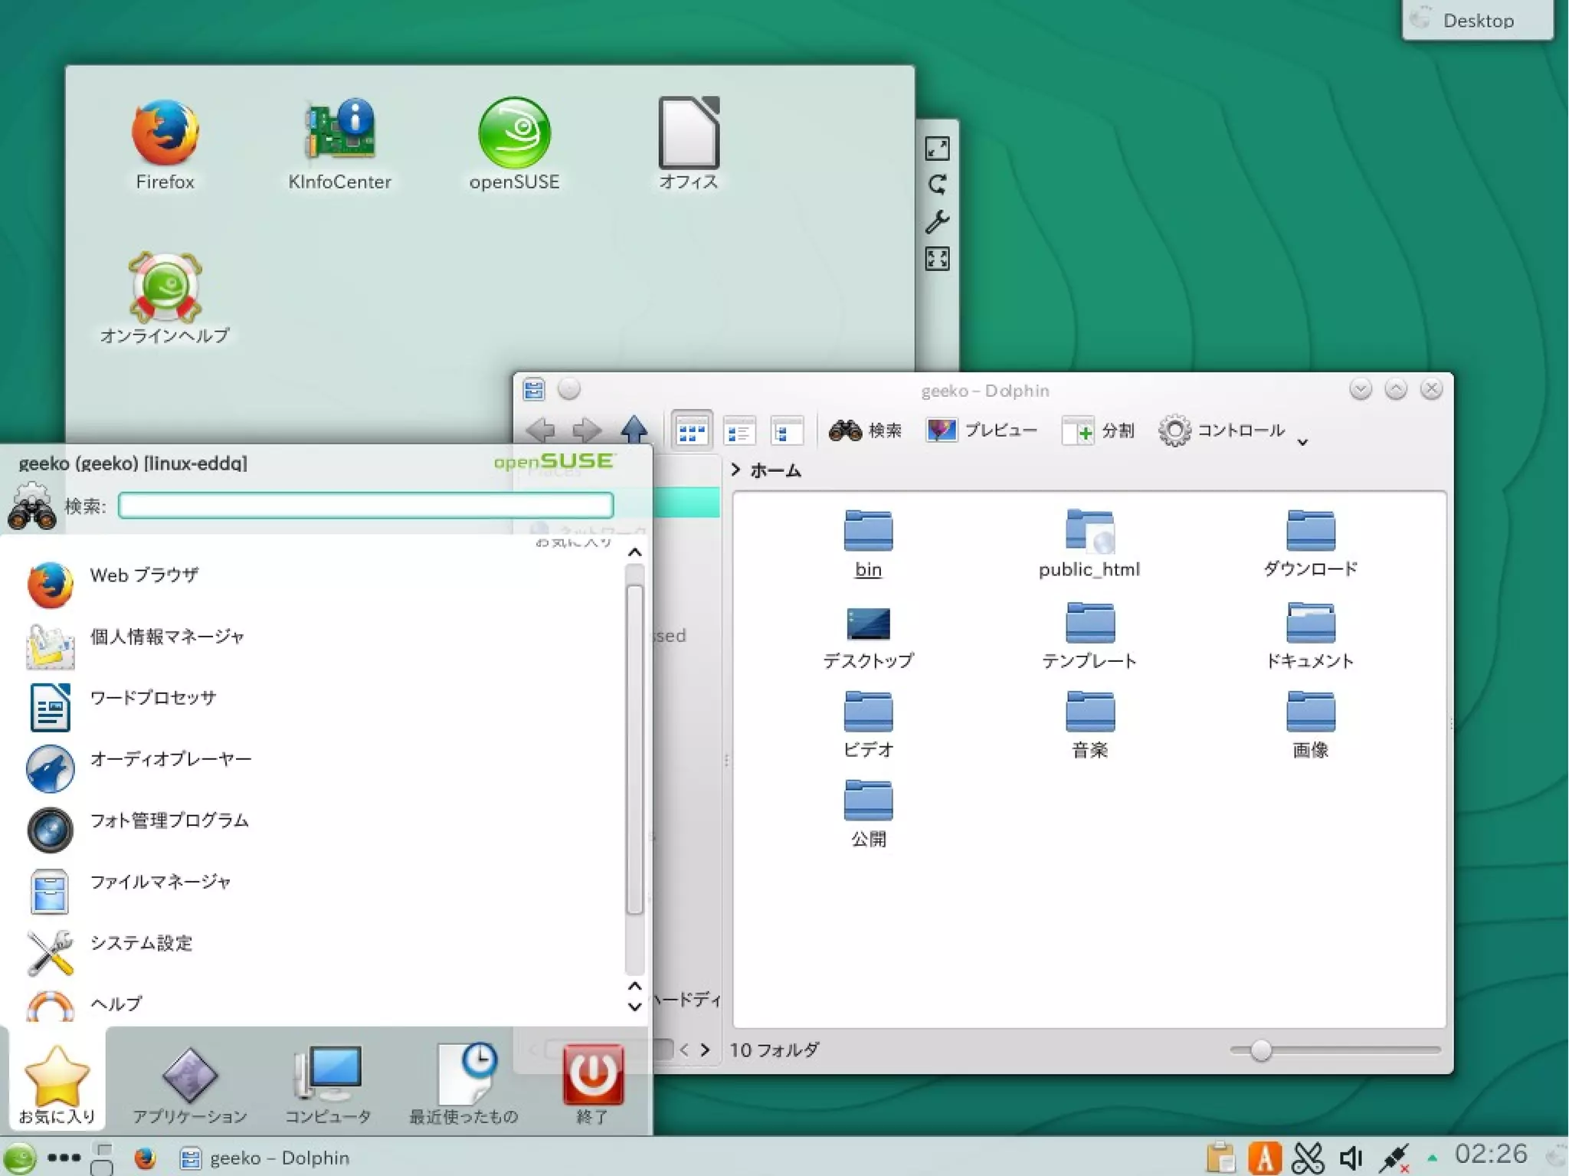This screenshot has width=1569, height=1176.
Task: Click the folder view expand arrows icon
Action: [x=937, y=259]
